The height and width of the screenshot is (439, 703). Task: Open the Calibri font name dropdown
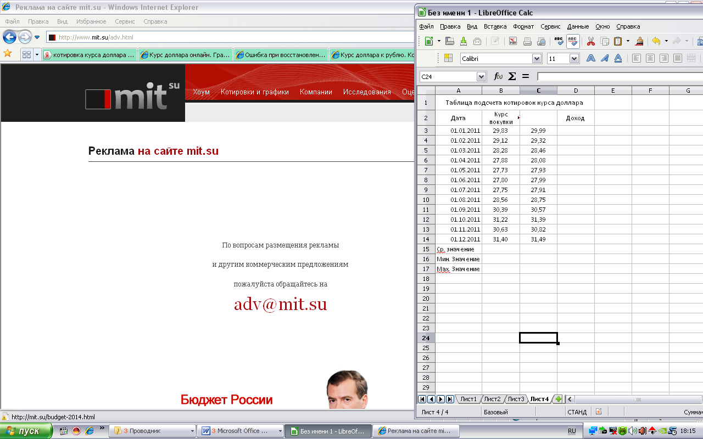[537, 58]
